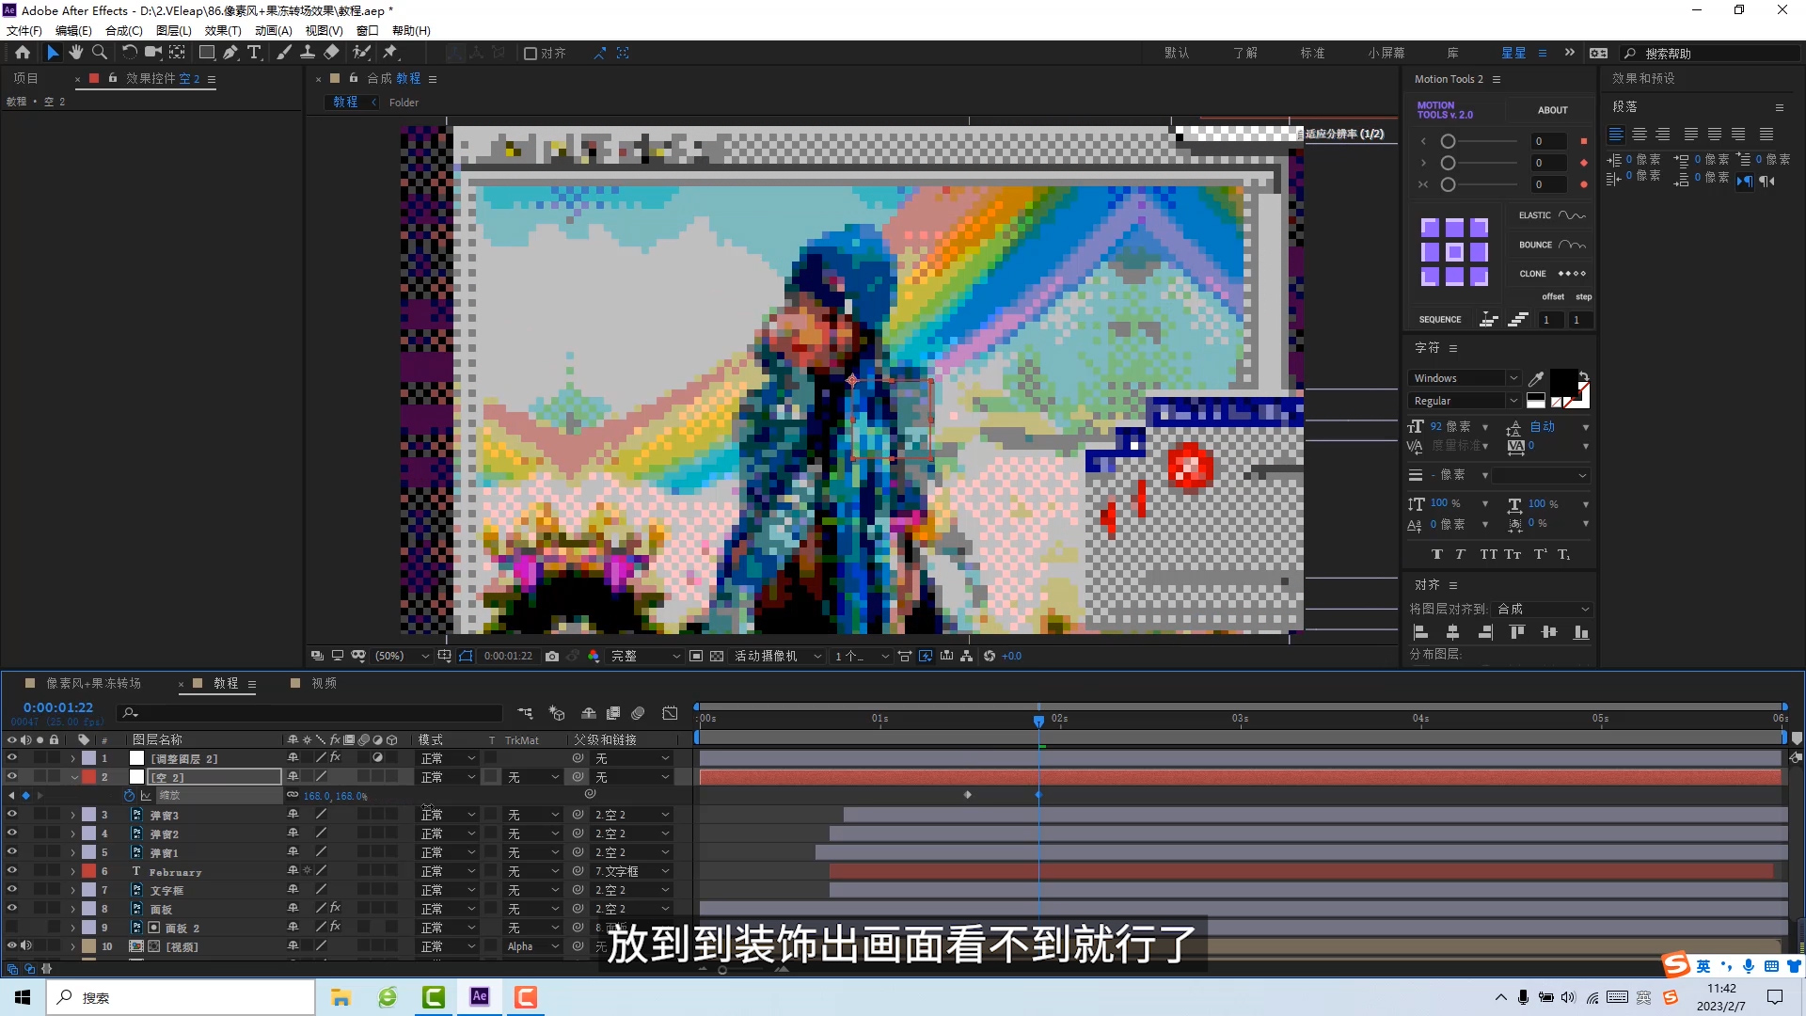Click the ELASTIC preset in Motion Tools

click(1552, 215)
